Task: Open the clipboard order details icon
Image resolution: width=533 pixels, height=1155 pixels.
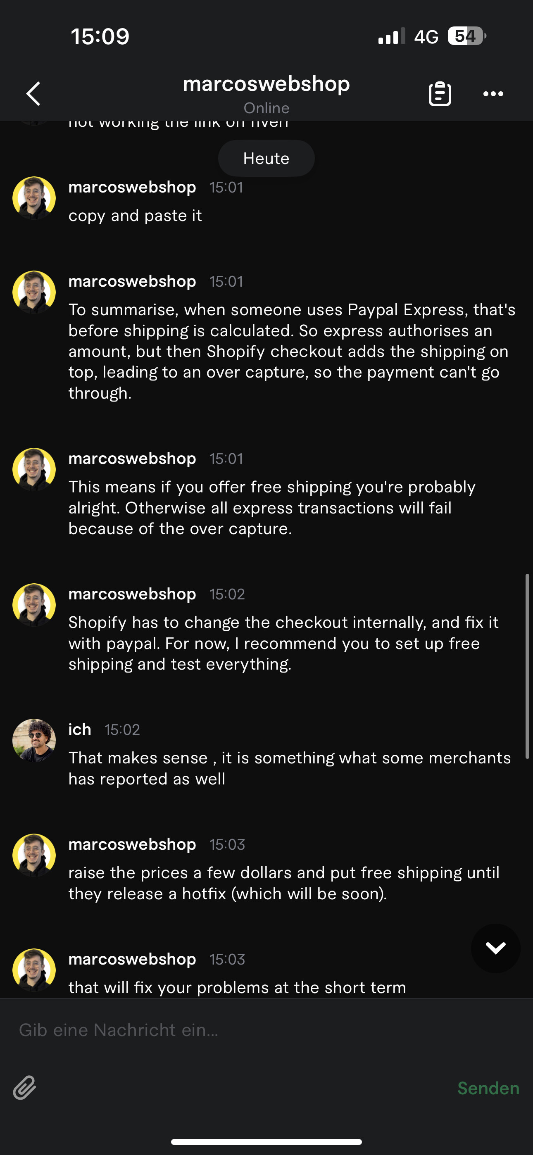Action: coord(440,94)
